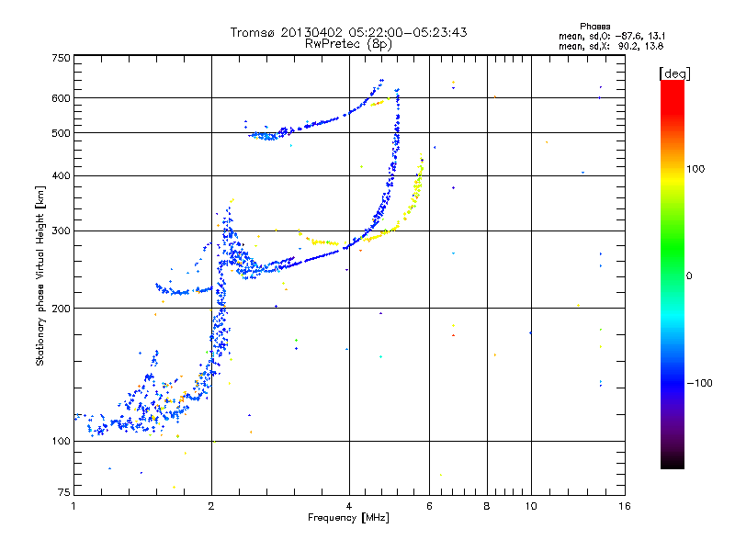Click the blue E-layer trace near 220 km

click(183, 291)
